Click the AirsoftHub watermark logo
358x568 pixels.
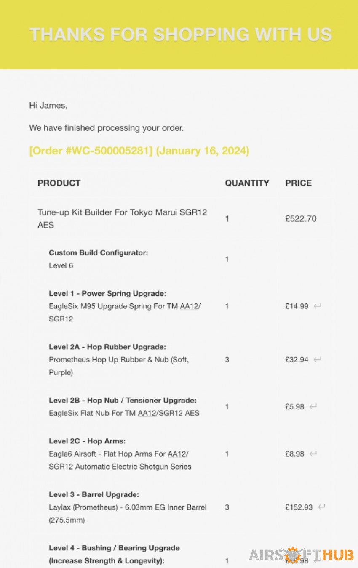pyautogui.click(x=301, y=555)
